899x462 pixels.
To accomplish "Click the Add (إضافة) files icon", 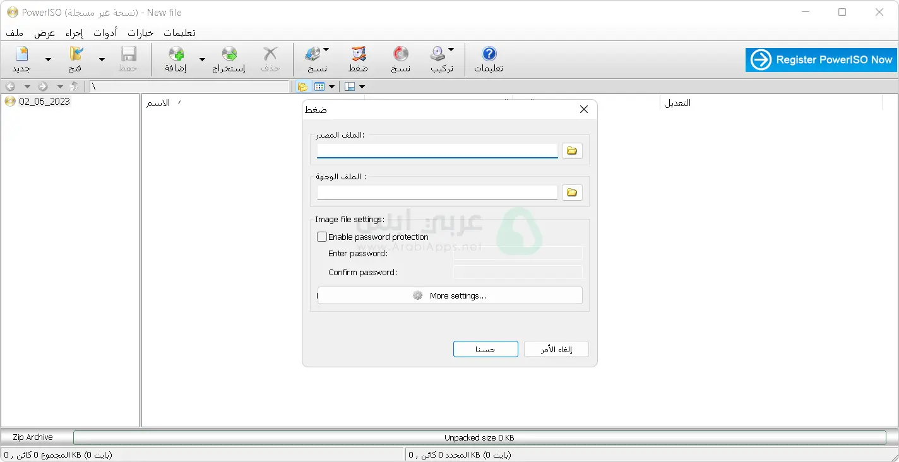I will (176, 59).
